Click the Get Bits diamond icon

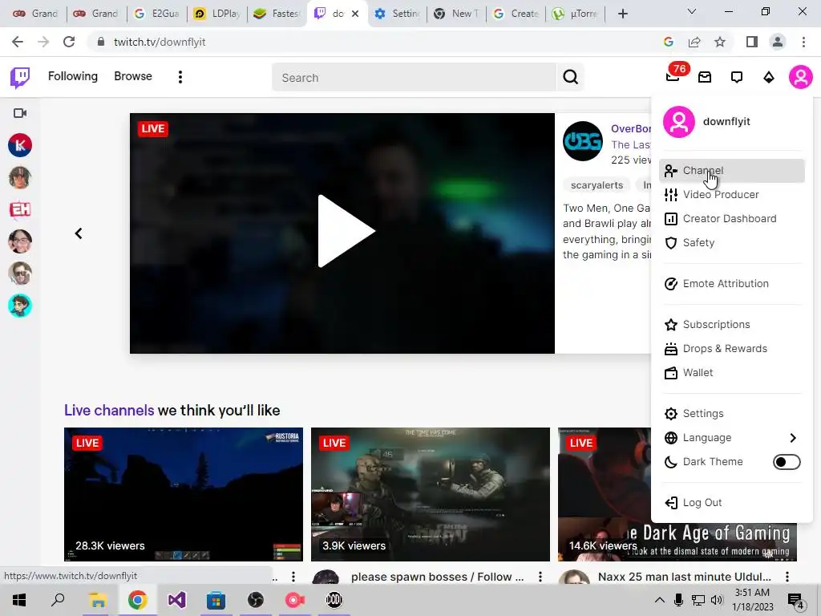click(769, 78)
